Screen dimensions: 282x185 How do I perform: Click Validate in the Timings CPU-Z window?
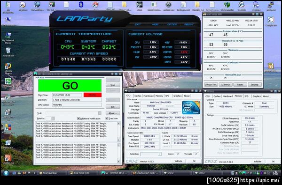tap(258, 161)
